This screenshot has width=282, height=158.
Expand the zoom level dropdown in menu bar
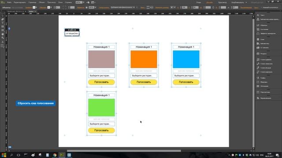coord(83,3)
